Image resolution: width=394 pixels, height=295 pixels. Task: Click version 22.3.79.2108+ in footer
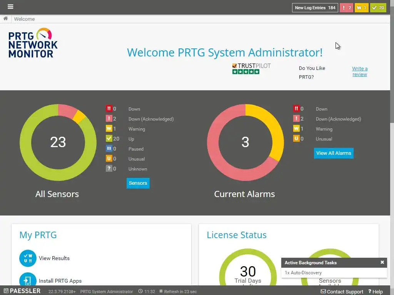click(62, 292)
